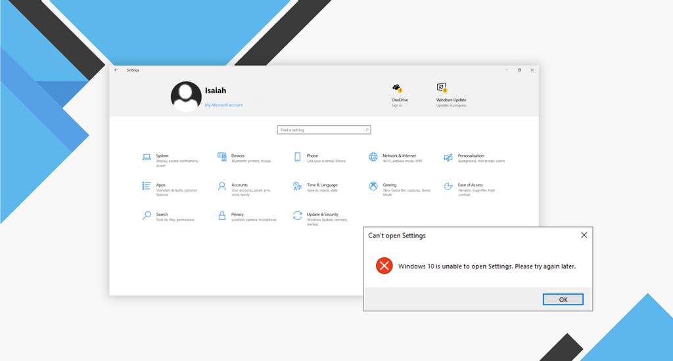Click the Accounts label
Image resolution: width=673 pixels, height=361 pixels.
coord(239,185)
